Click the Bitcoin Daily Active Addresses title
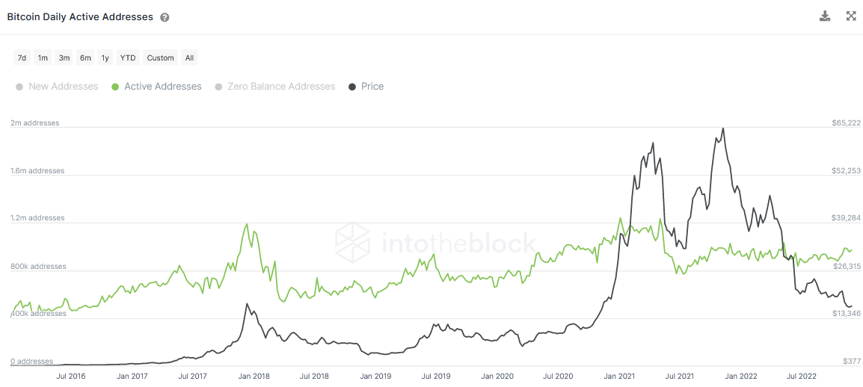This screenshot has height=387, width=863. click(80, 16)
